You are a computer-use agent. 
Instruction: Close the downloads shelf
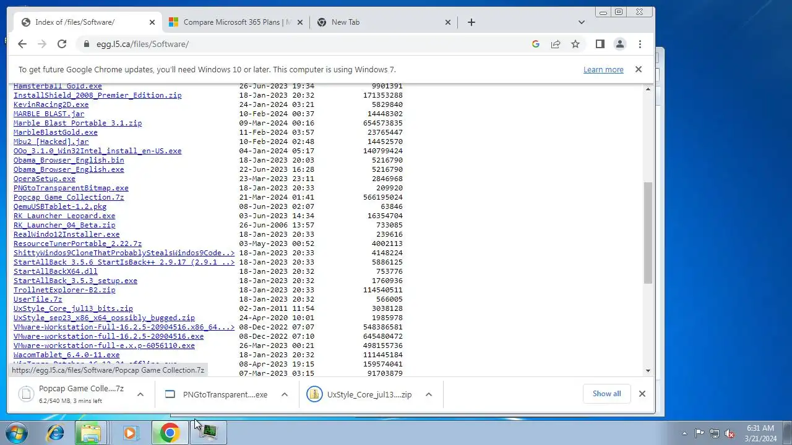642,394
